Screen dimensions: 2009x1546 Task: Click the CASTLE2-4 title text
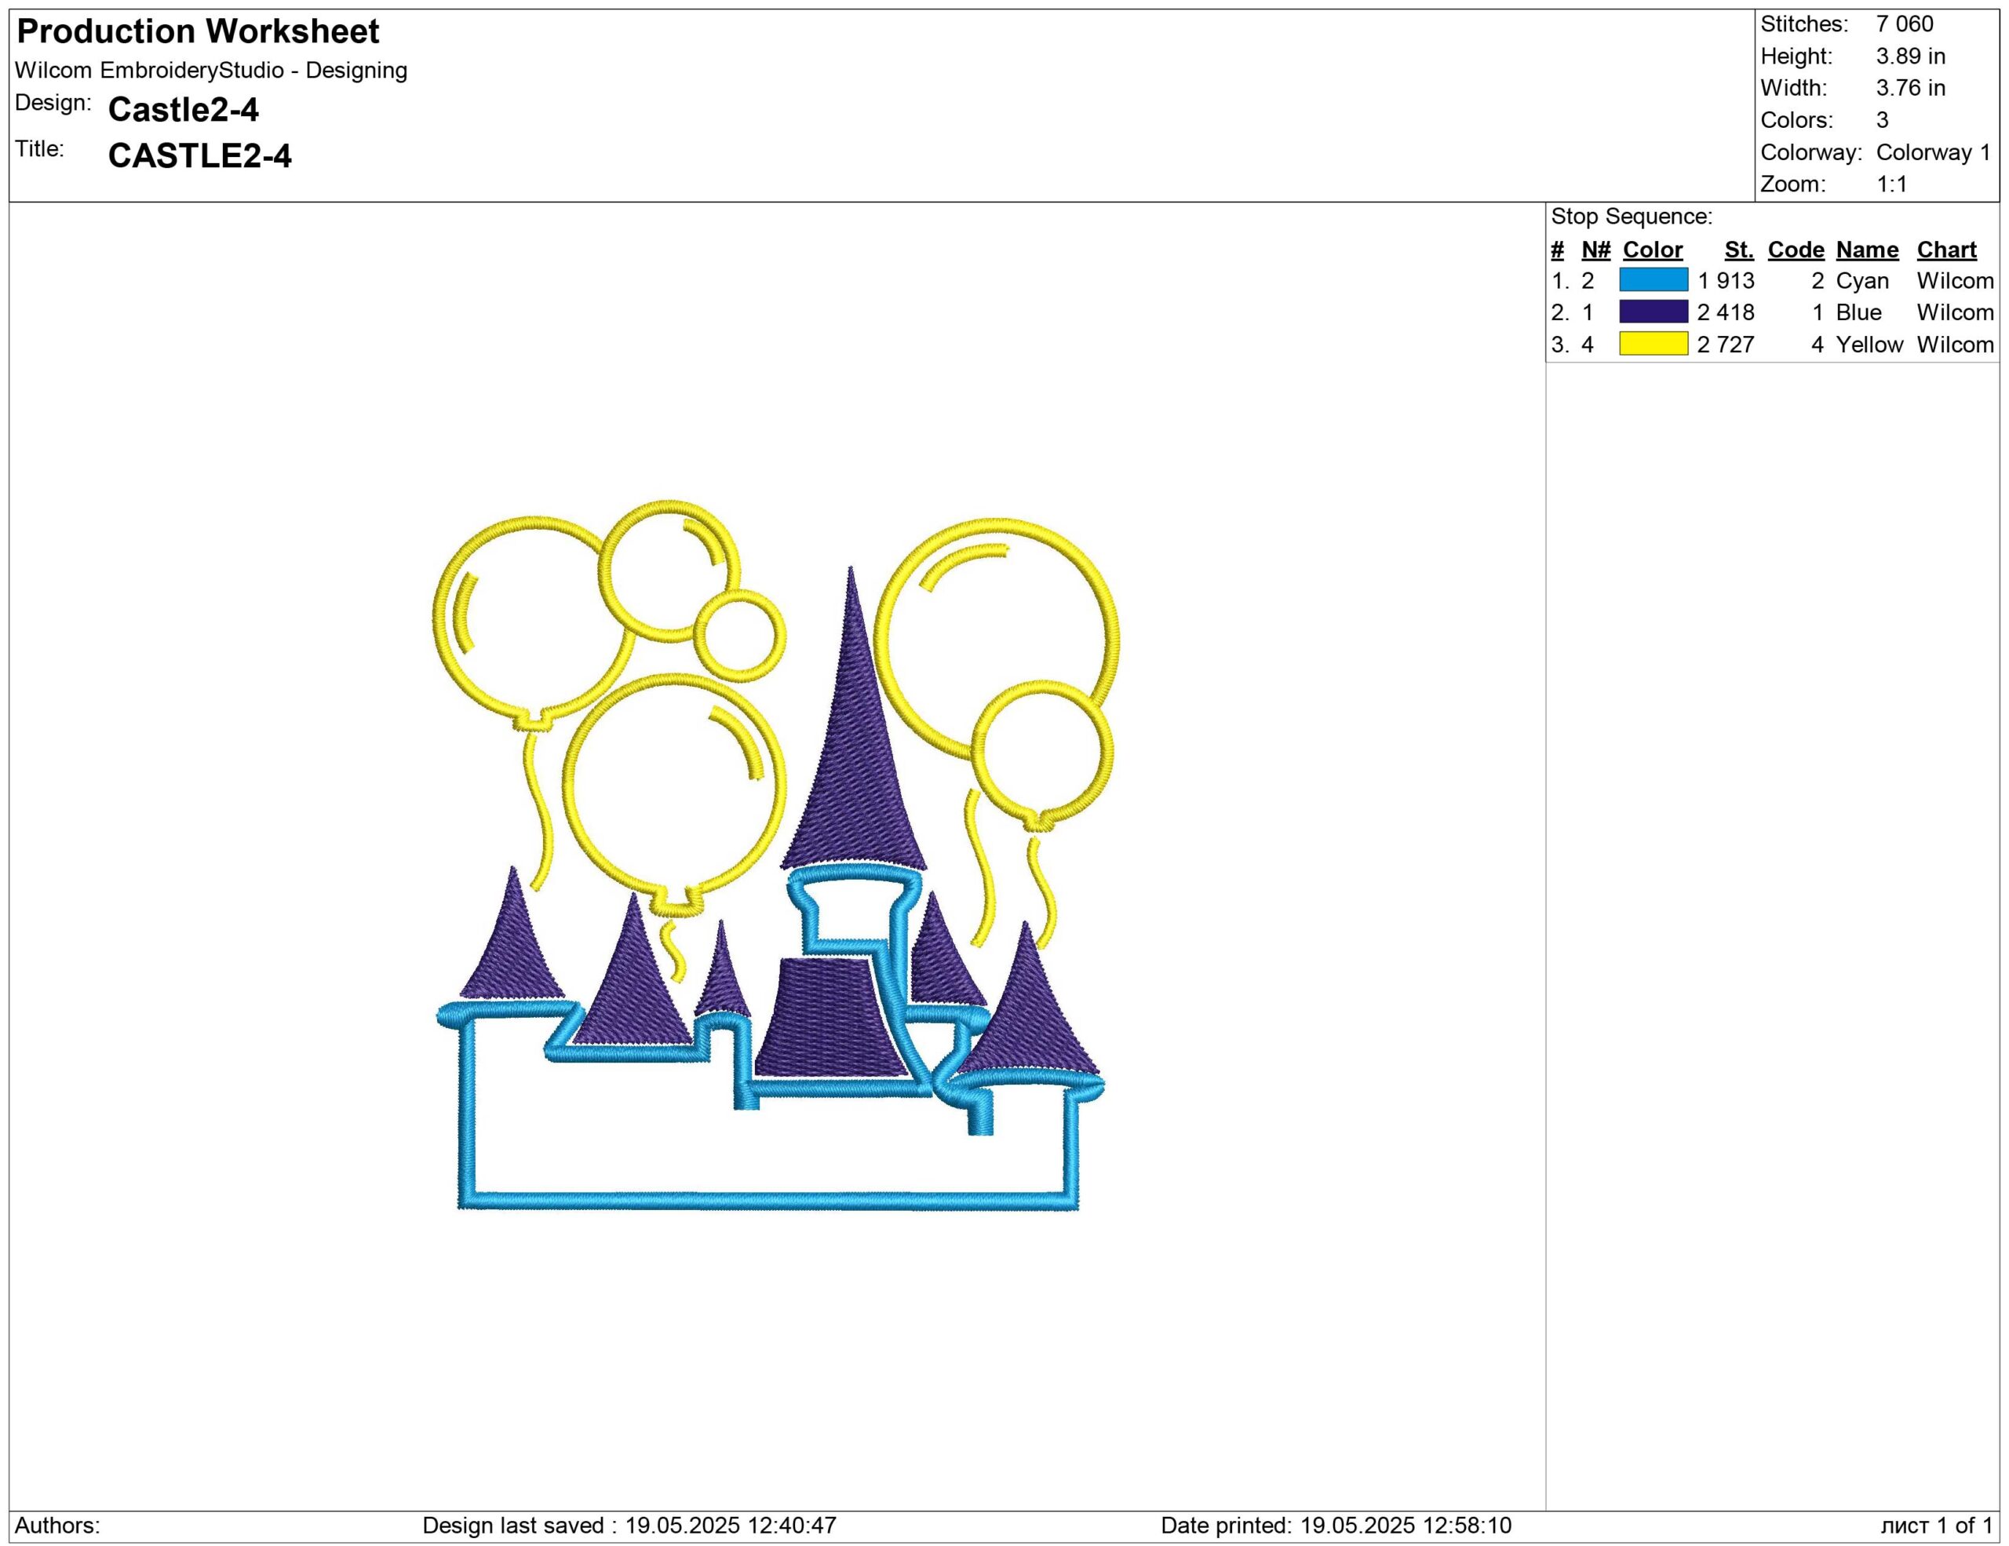point(199,156)
